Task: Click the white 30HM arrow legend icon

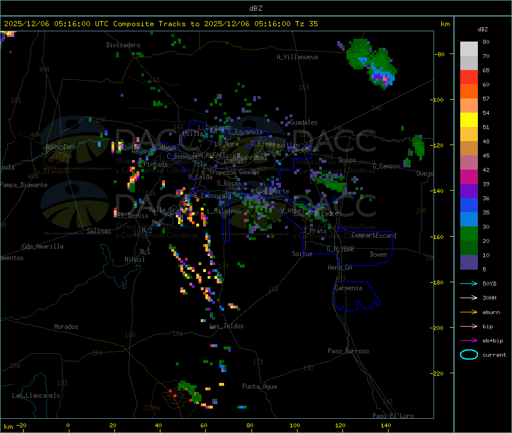Action: 469,298
